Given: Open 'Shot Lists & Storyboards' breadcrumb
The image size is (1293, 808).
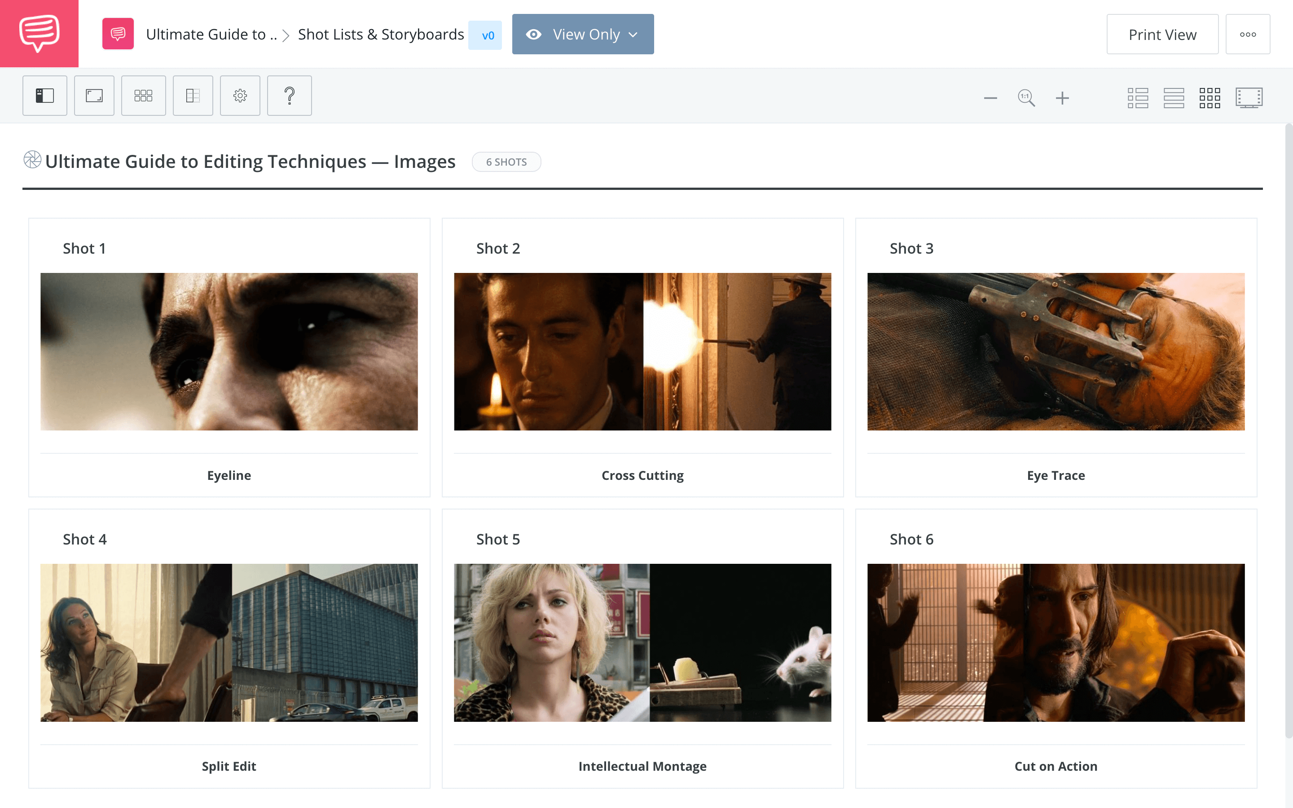Looking at the screenshot, I should (381, 34).
